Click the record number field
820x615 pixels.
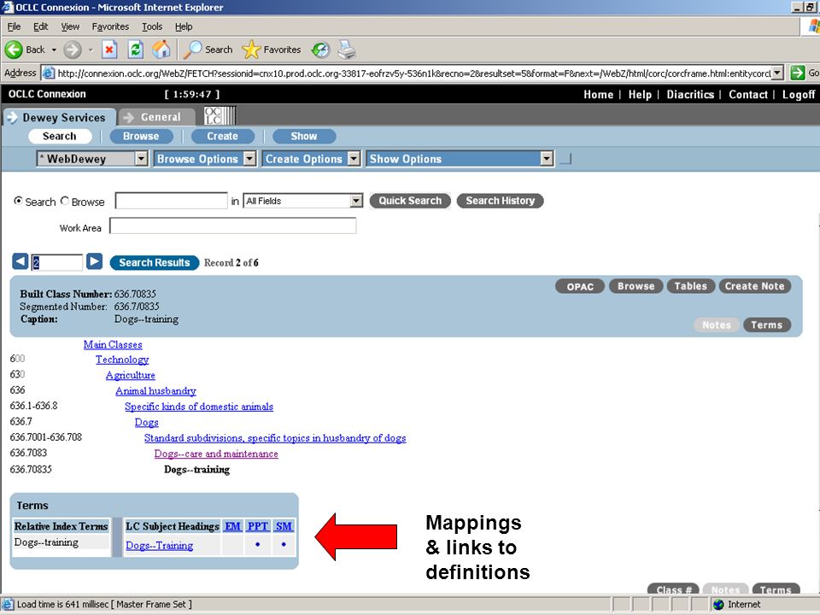coord(57,262)
